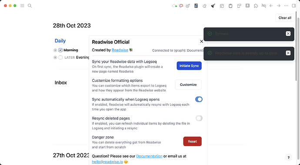
Task: Open the left sidebar hamburger menu
Action: point(22,6)
